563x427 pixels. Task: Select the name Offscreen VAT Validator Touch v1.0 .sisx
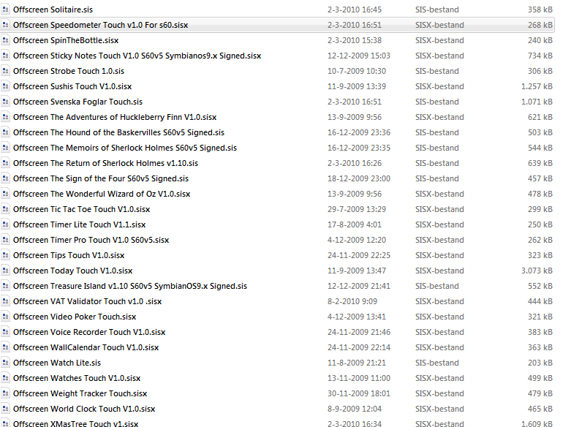pyautogui.click(x=88, y=302)
